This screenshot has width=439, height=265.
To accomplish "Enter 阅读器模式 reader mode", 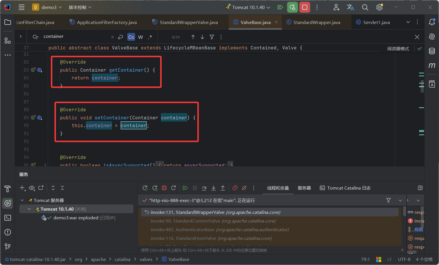I will (398, 49).
